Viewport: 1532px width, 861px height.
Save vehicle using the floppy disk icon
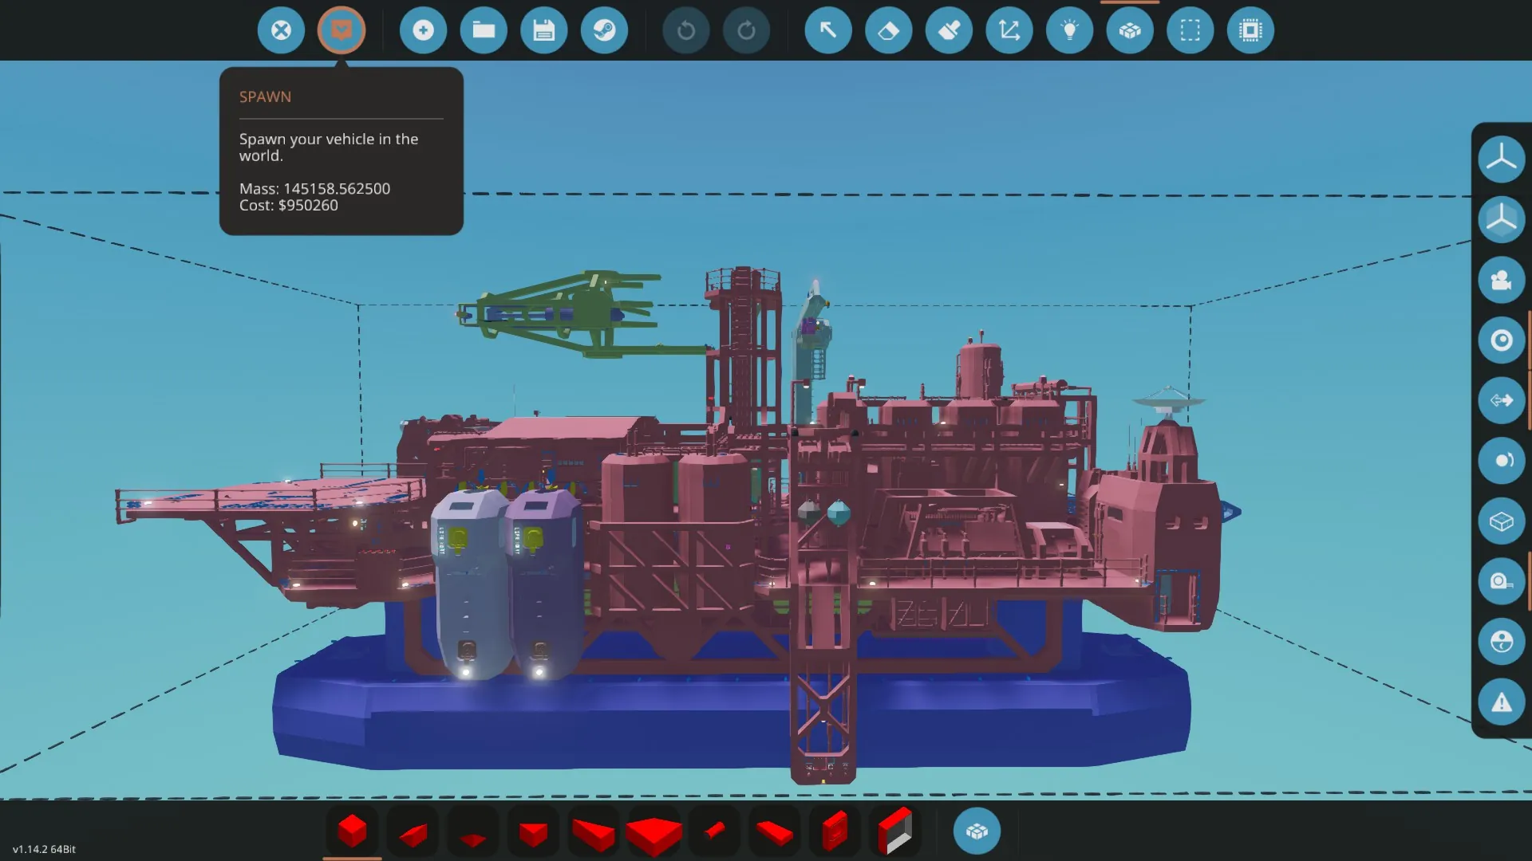click(543, 30)
